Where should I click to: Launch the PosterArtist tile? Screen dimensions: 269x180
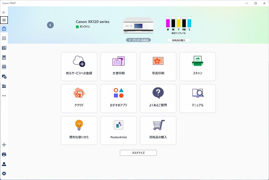119,131
